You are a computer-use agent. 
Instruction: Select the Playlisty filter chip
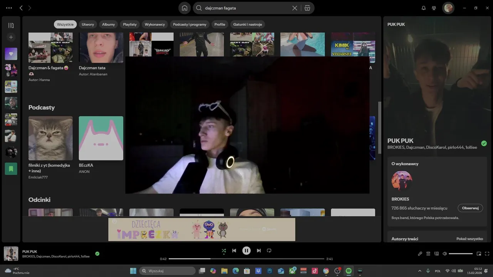pos(130,24)
